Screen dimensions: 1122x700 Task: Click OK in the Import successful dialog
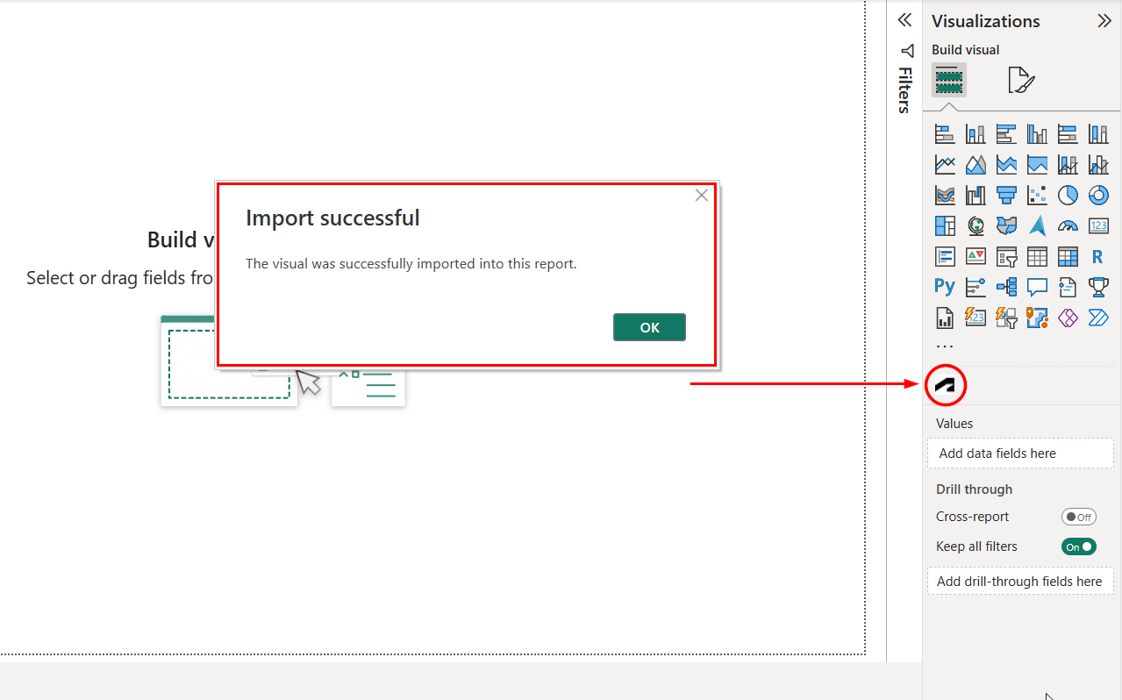(649, 327)
